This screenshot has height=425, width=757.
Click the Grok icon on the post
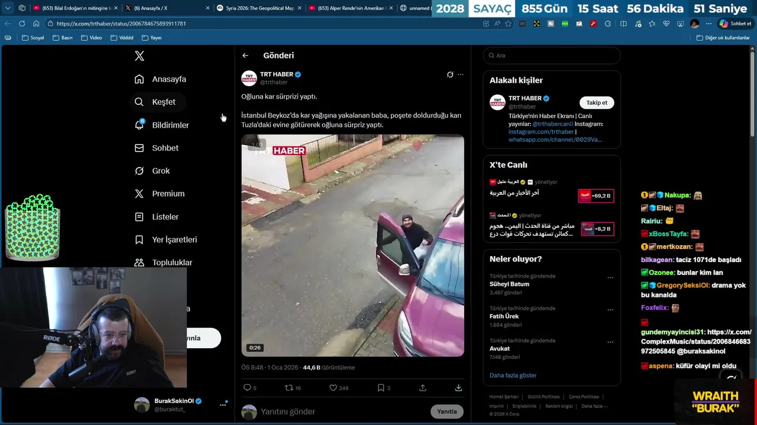tap(450, 74)
